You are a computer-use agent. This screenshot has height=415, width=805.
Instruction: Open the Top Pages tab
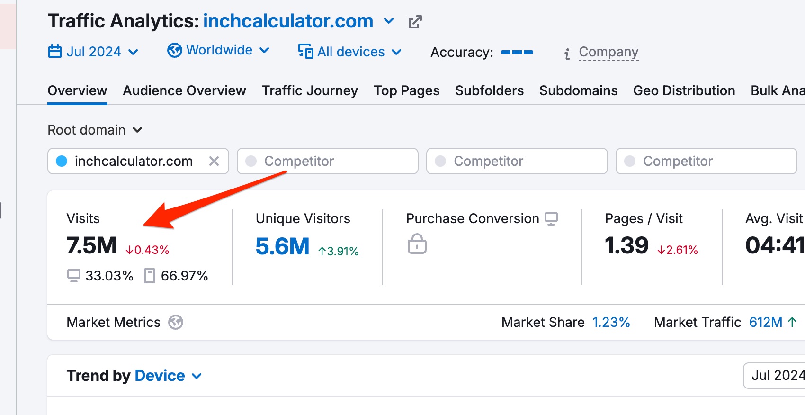pyautogui.click(x=407, y=90)
